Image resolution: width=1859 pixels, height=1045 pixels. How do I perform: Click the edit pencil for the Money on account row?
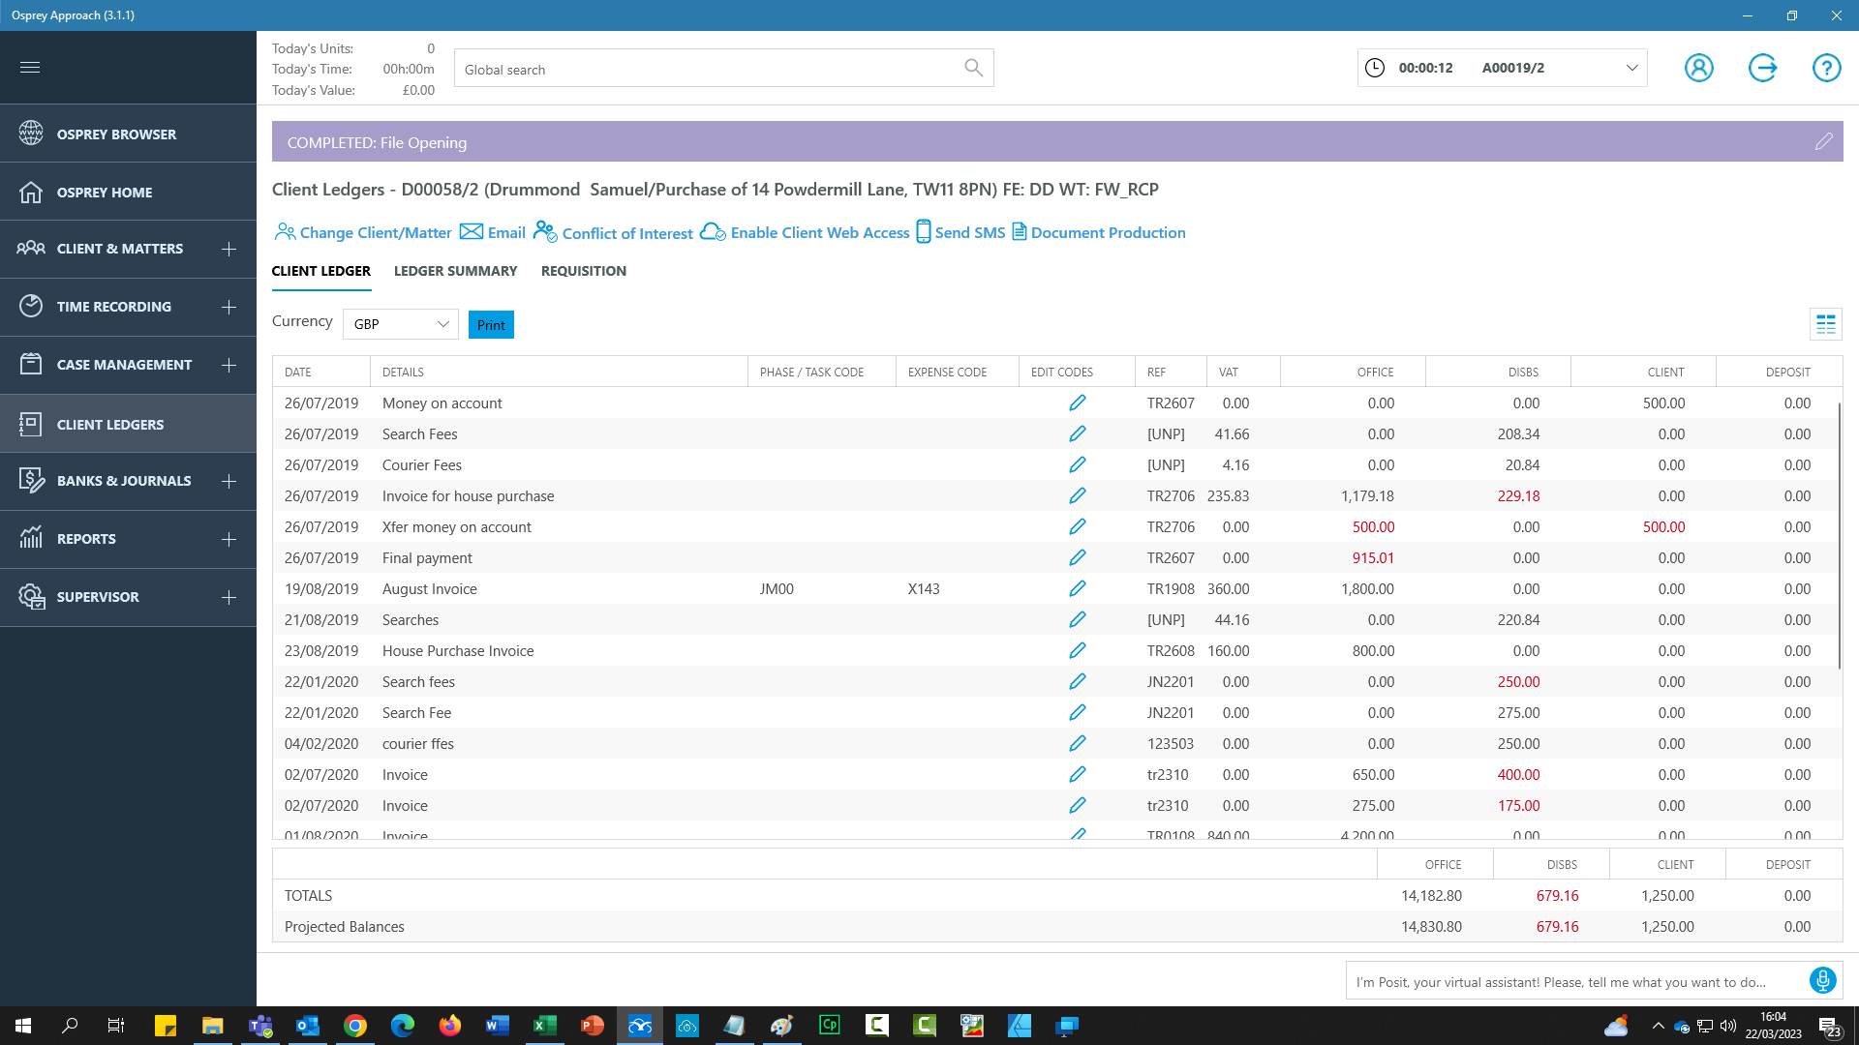click(x=1077, y=403)
